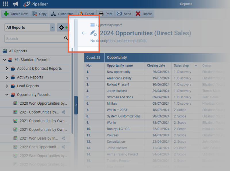Click the apps grid menu in the top bar
This screenshot has width=230, height=171.
tap(5, 4)
